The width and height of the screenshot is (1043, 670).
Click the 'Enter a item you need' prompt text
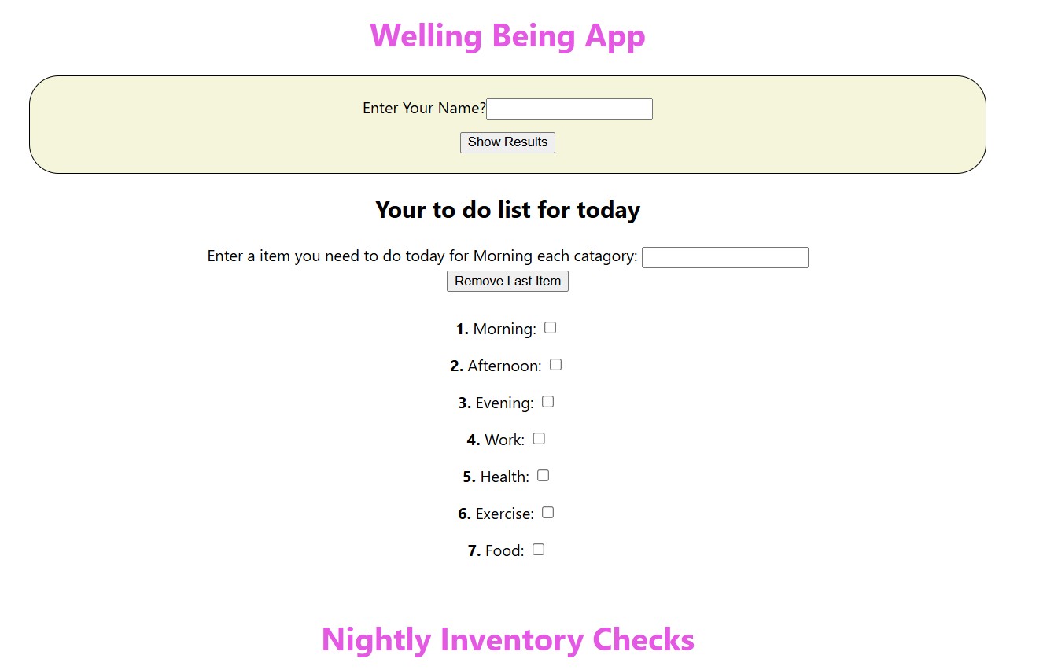[422, 256]
